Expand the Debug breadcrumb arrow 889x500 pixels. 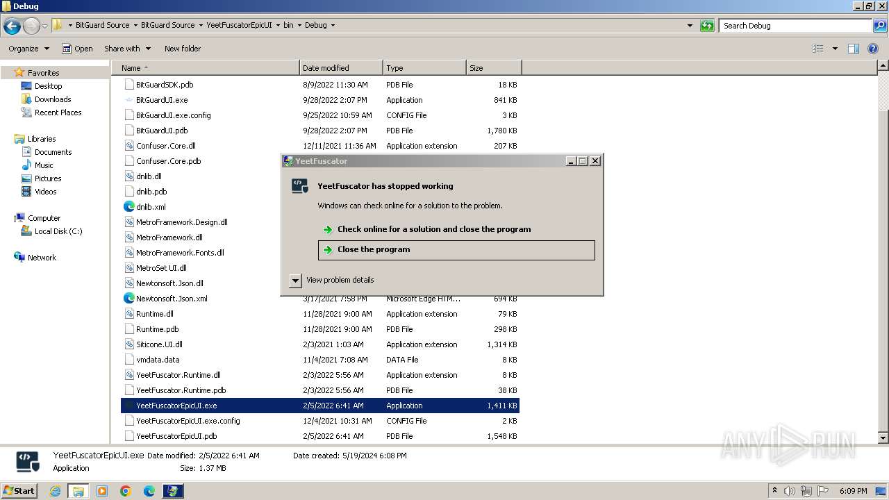point(333,26)
